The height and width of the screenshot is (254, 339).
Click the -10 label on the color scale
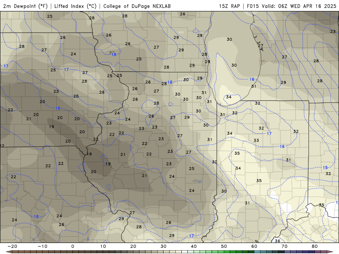pos(42,246)
